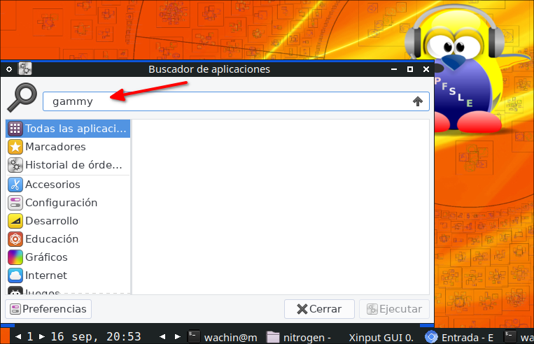
Task: Select the Configuración category
Action: pyautogui.click(x=68, y=203)
